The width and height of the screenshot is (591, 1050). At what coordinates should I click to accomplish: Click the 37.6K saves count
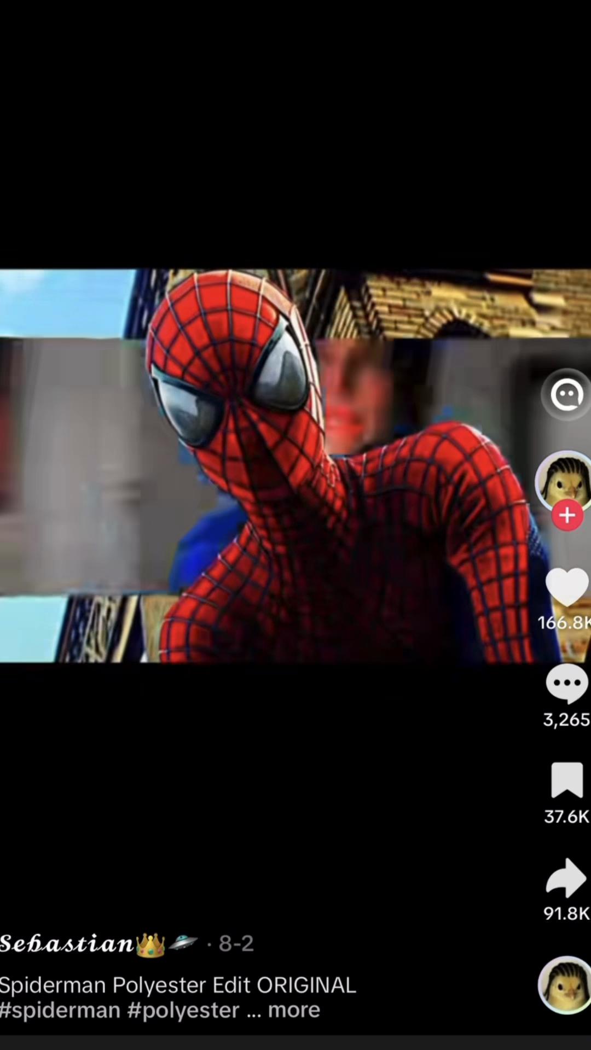point(566,816)
